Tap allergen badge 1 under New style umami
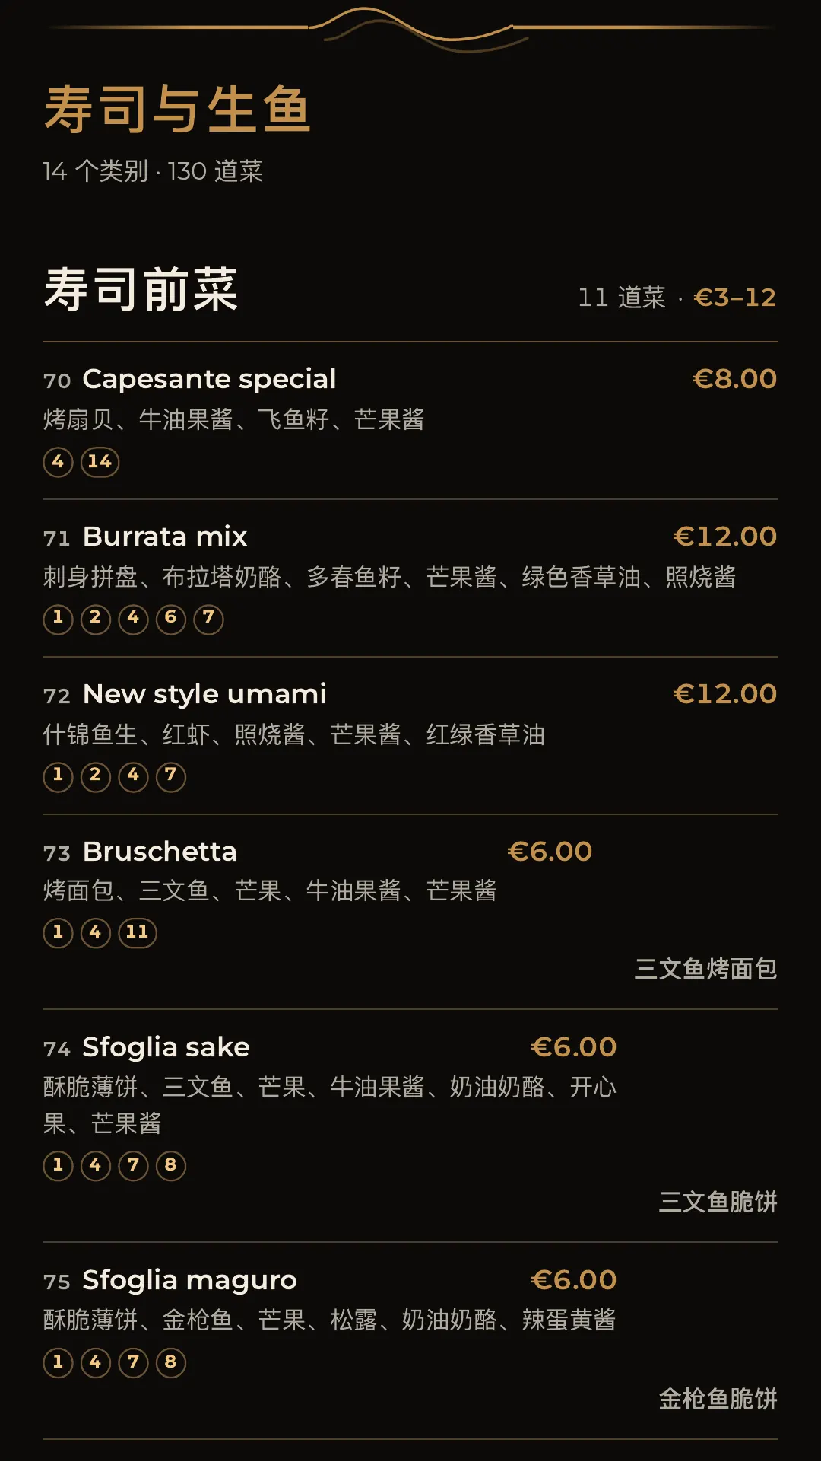This screenshot has width=821, height=1462. click(58, 776)
